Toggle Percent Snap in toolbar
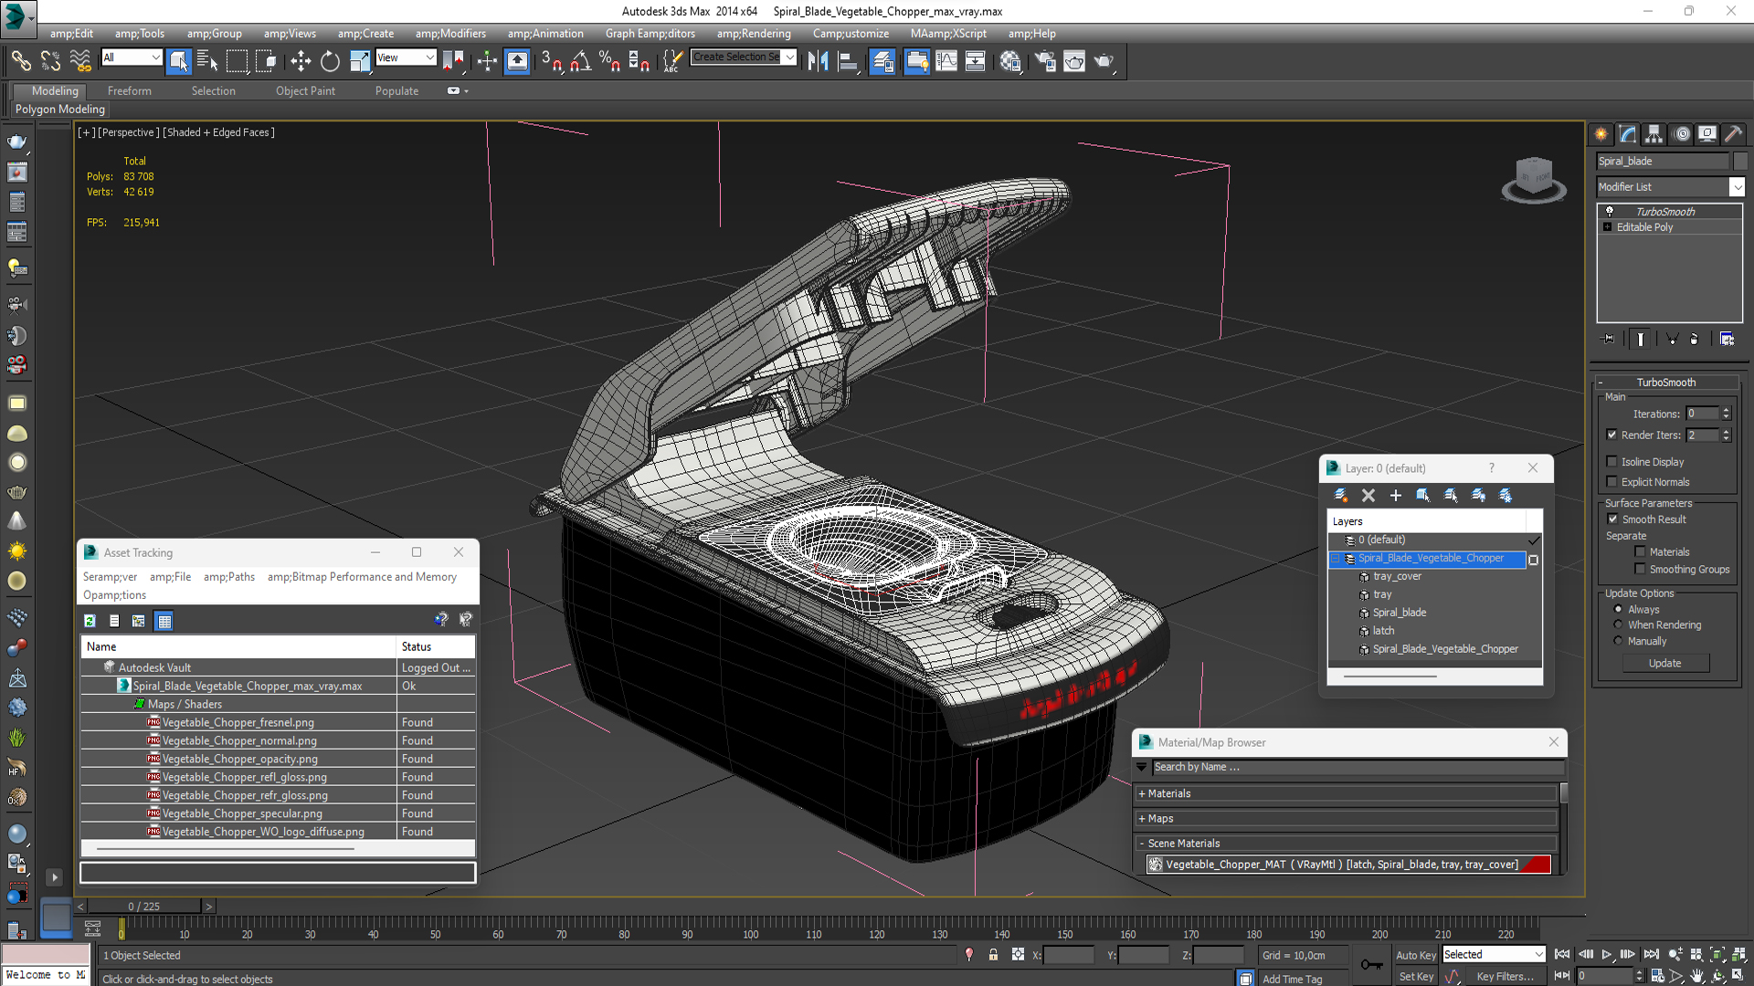 (x=609, y=61)
